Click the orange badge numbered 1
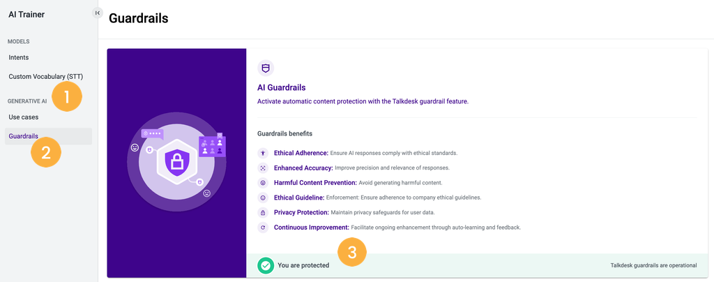 [x=67, y=97]
